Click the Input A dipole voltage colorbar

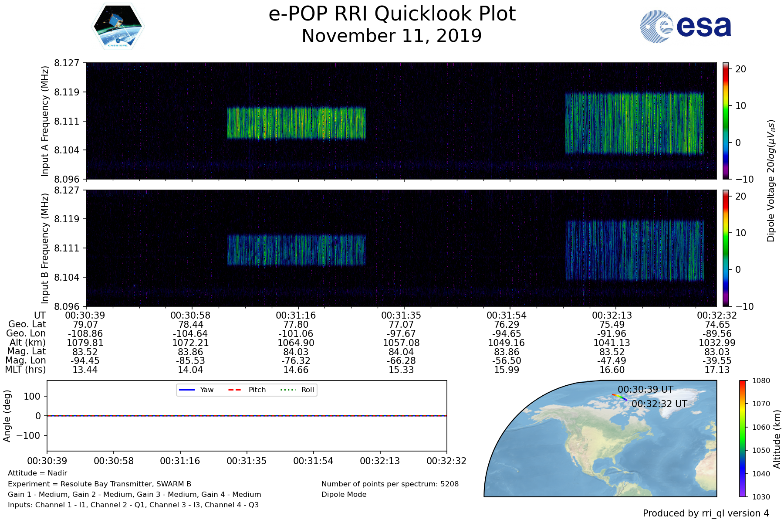pyautogui.click(x=726, y=121)
